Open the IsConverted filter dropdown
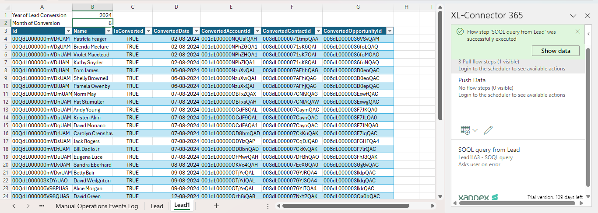Image resolution: width=598 pixels, height=213 pixels. click(x=148, y=31)
